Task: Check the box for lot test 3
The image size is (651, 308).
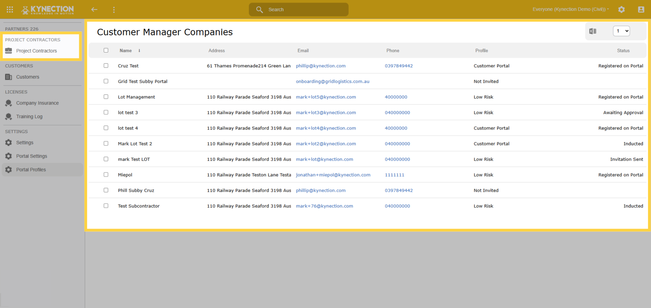Action: (106, 112)
